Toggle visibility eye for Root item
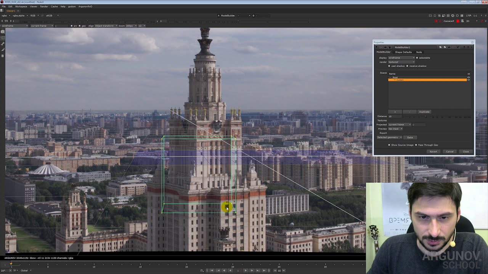The image size is (488, 274). tap(469, 77)
